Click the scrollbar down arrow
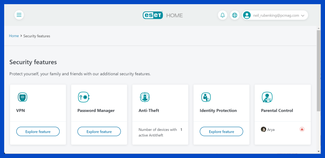Screen dimensions: 325x158 319,151
